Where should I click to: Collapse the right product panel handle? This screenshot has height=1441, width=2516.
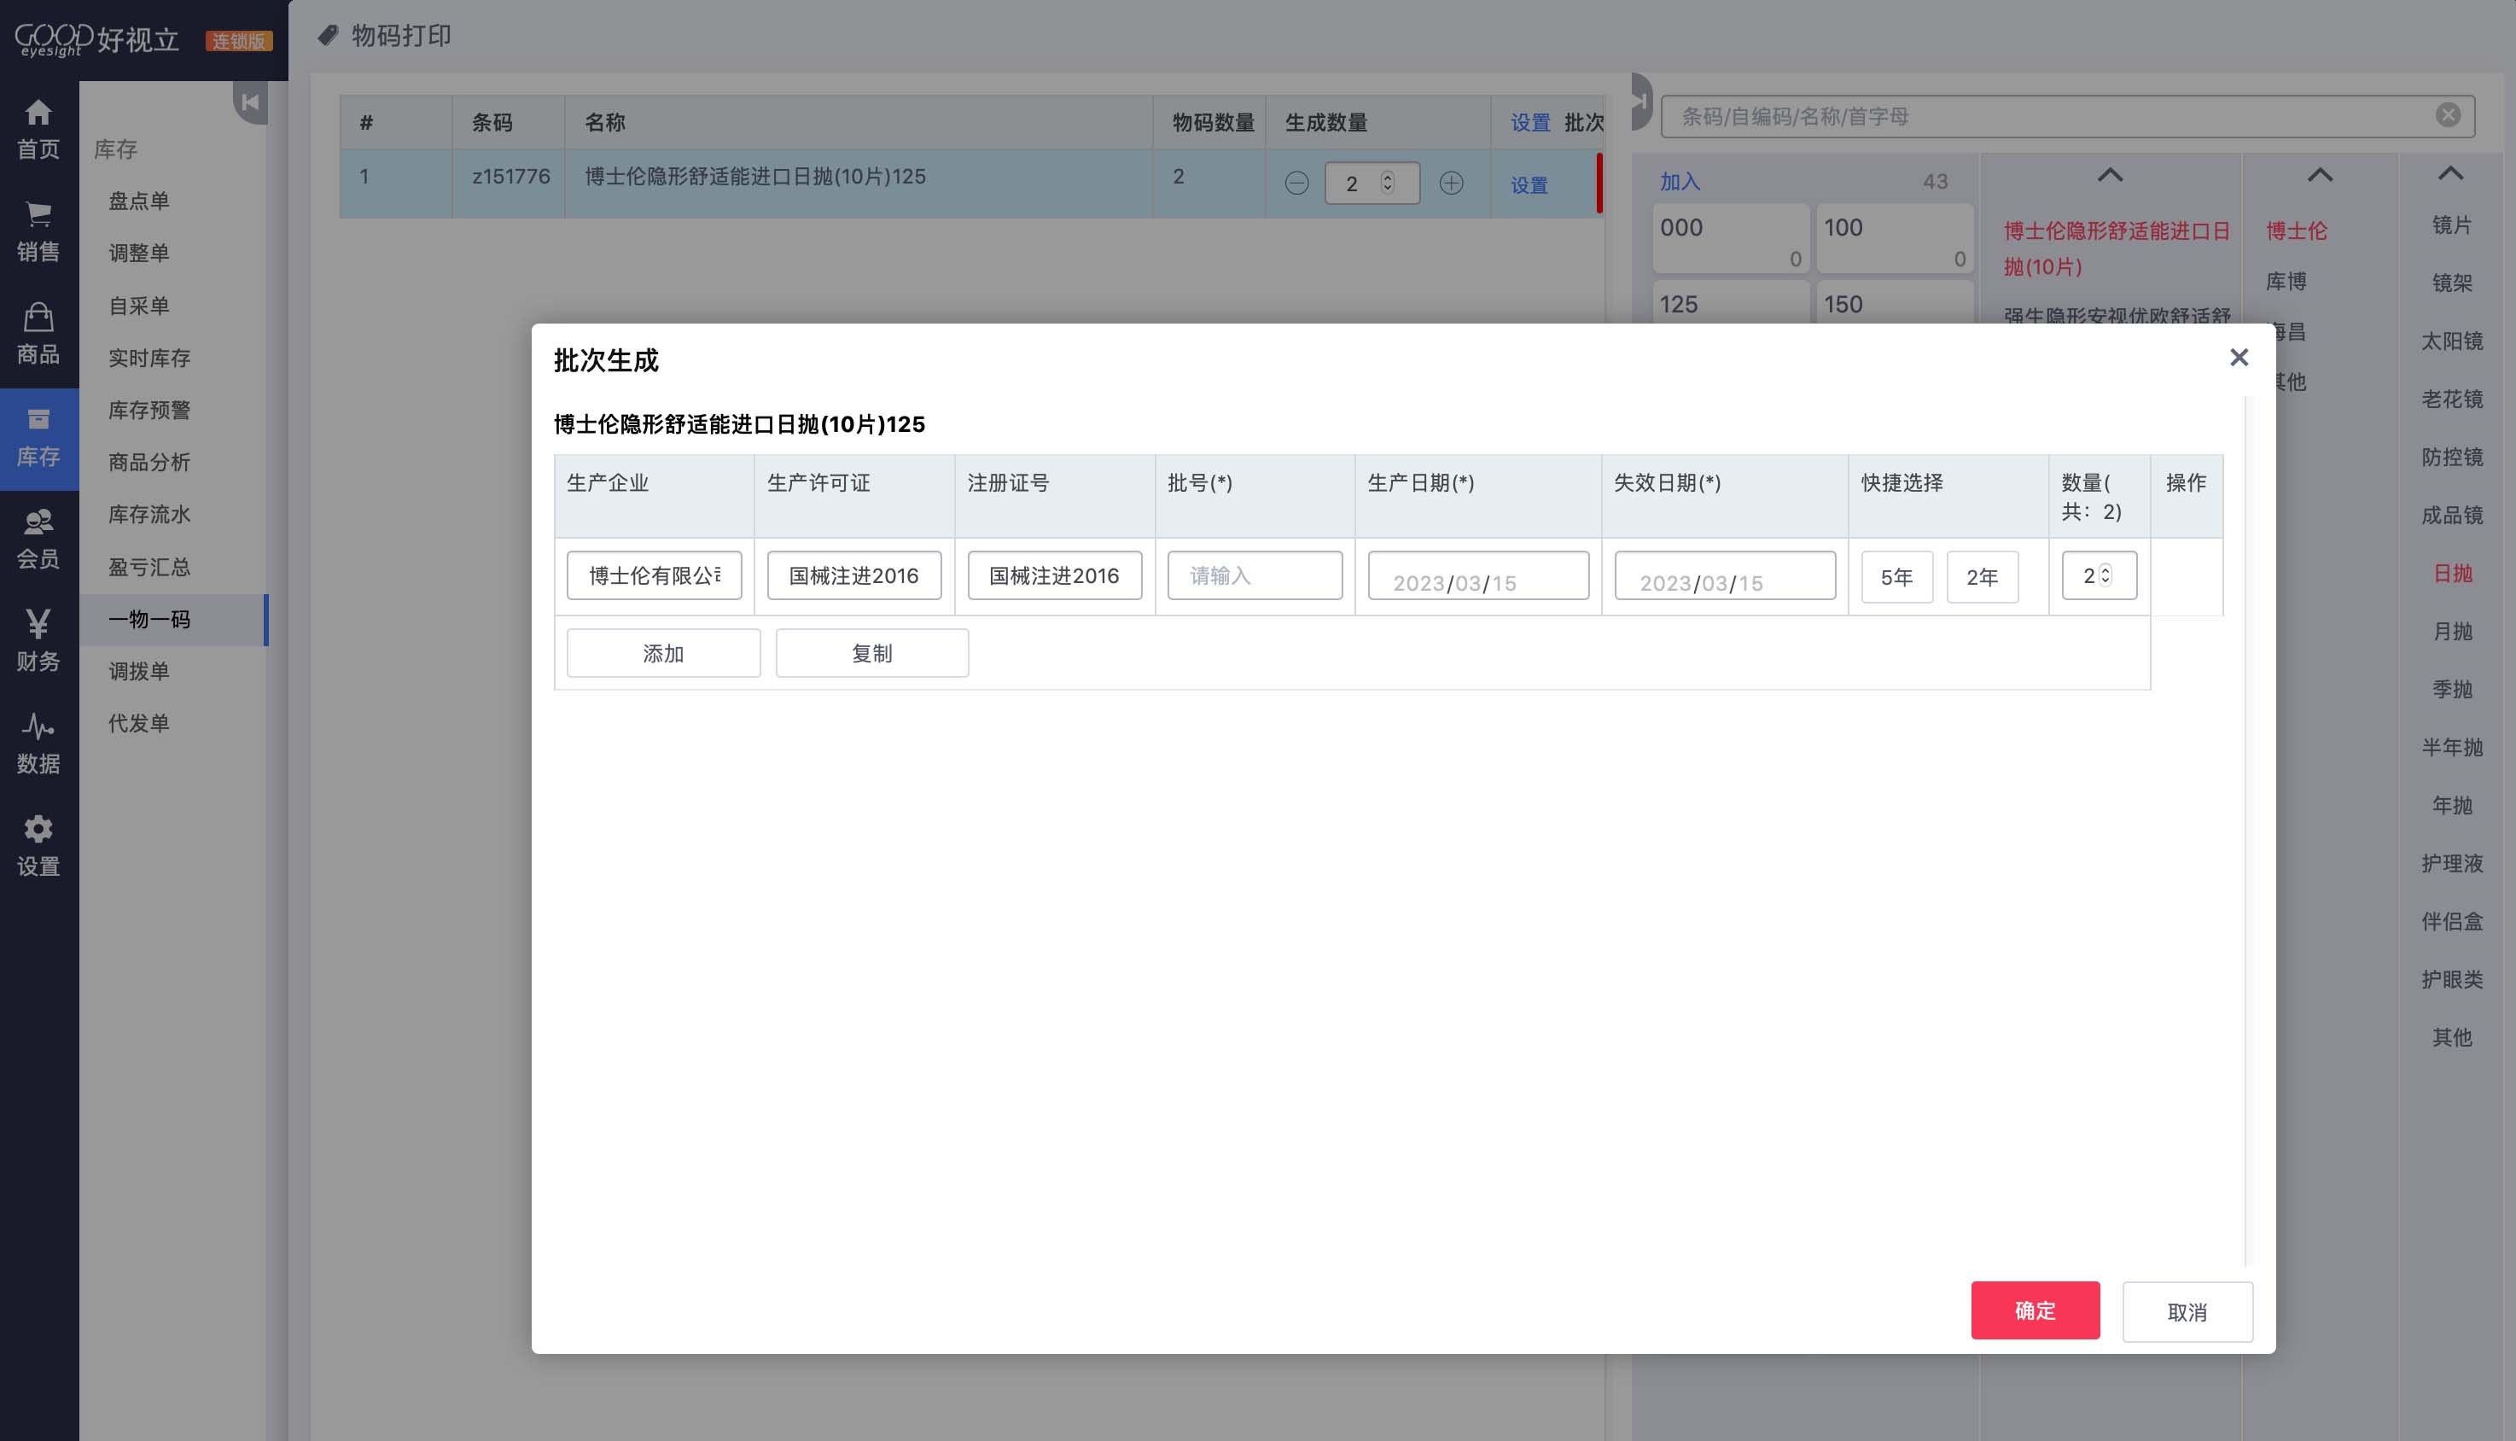pos(1640,101)
